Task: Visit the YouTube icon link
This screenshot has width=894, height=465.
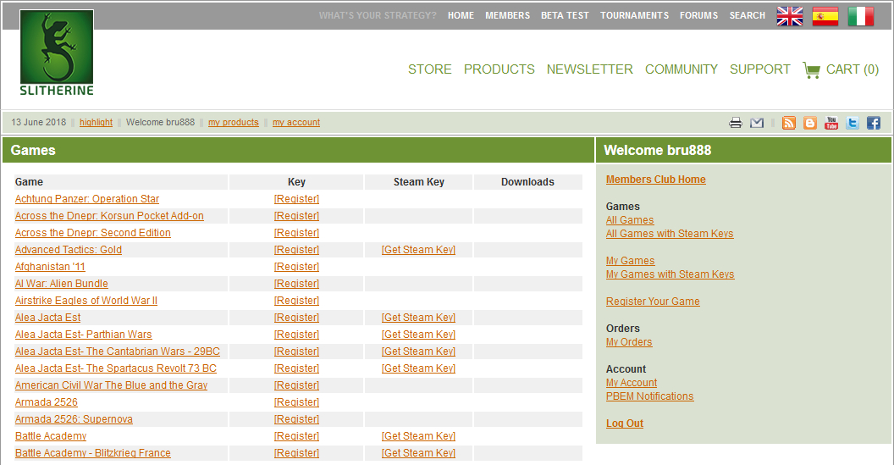Action: pyautogui.click(x=831, y=123)
